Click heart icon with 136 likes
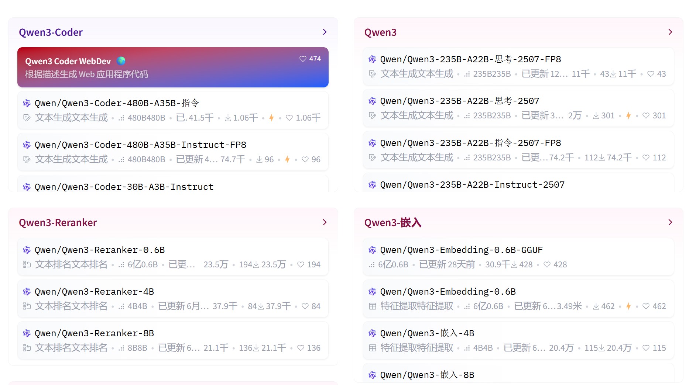 (x=301, y=348)
